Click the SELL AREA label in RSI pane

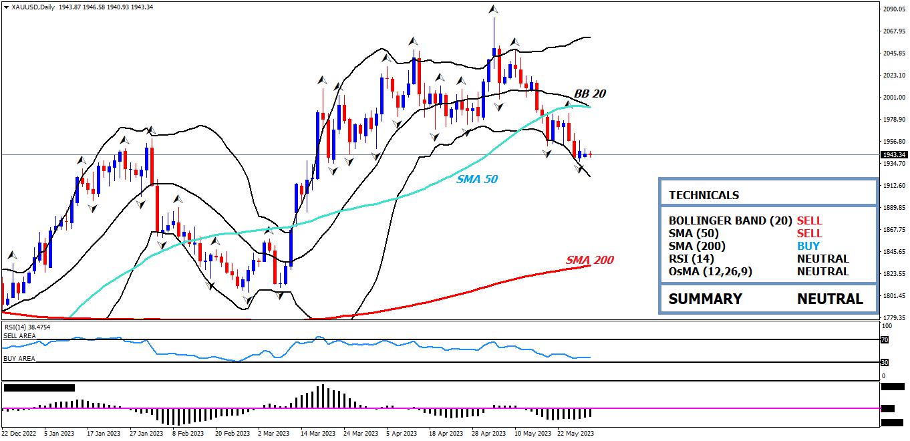pyautogui.click(x=19, y=335)
